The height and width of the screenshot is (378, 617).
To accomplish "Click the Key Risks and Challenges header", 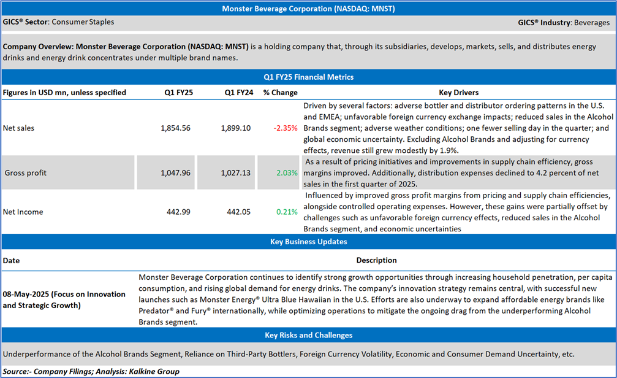I will point(309,335).
